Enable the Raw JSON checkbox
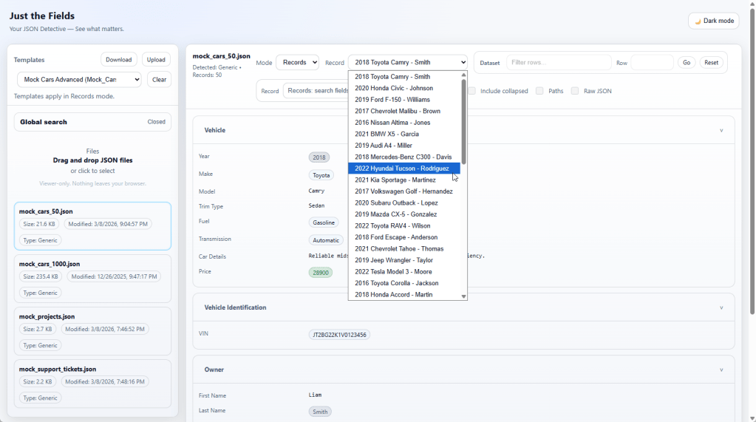This screenshot has width=756, height=422. tap(575, 91)
